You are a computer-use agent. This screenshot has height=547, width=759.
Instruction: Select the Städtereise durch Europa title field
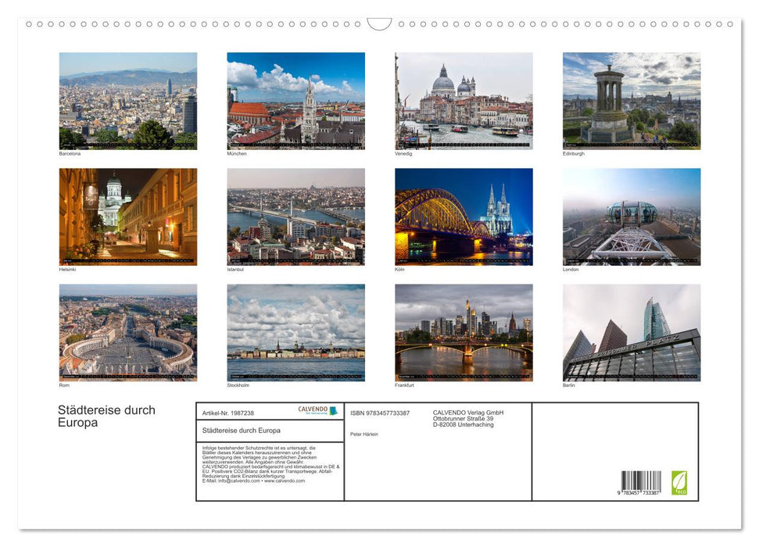coord(242,430)
